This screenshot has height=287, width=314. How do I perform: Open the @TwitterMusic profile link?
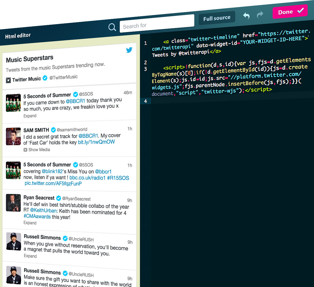(64, 77)
